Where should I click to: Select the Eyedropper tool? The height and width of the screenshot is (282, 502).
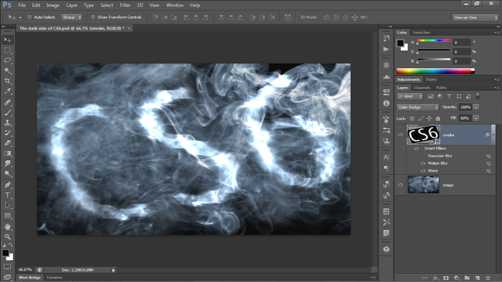coord(8,91)
